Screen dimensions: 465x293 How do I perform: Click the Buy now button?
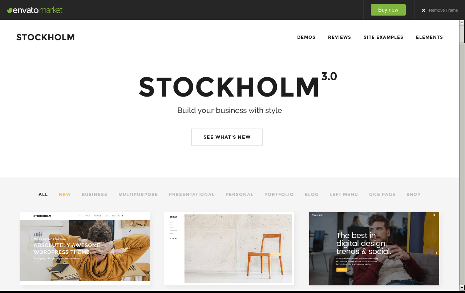[388, 10]
